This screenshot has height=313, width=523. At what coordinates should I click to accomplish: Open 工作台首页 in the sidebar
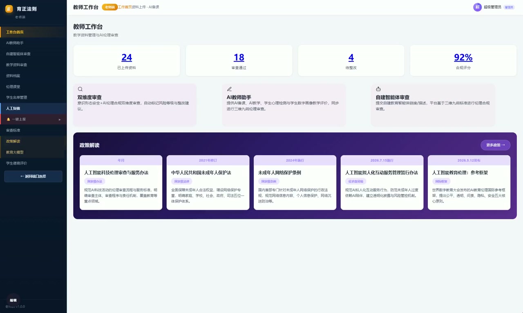tap(33, 32)
